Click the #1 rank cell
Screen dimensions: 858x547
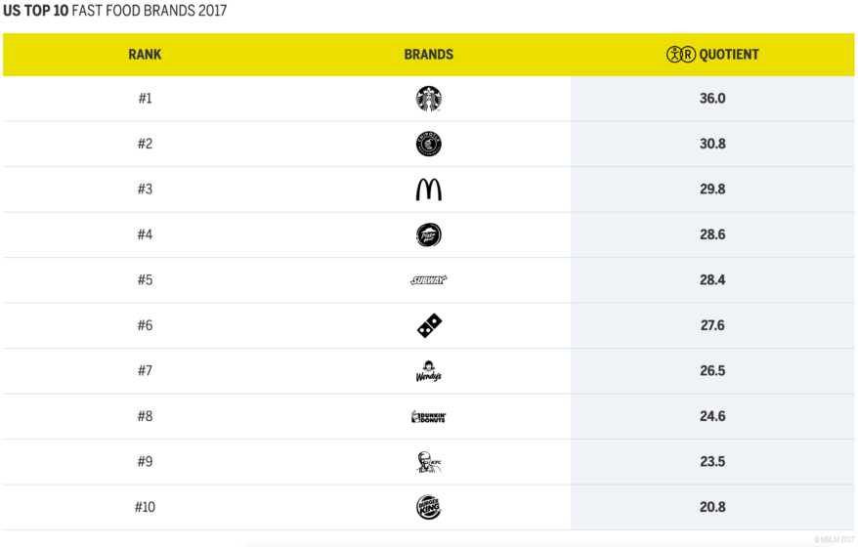tap(145, 99)
